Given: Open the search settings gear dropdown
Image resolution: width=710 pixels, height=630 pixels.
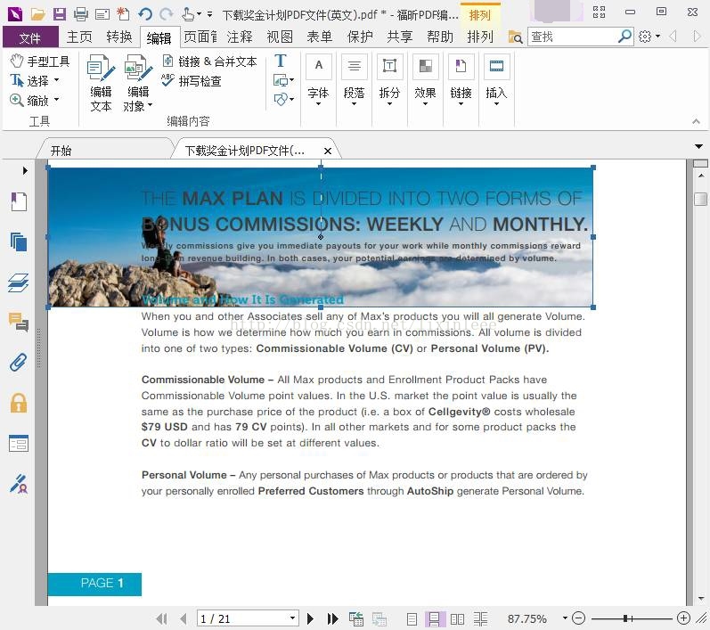Looking at the screenshot, I should coord(649,37).
